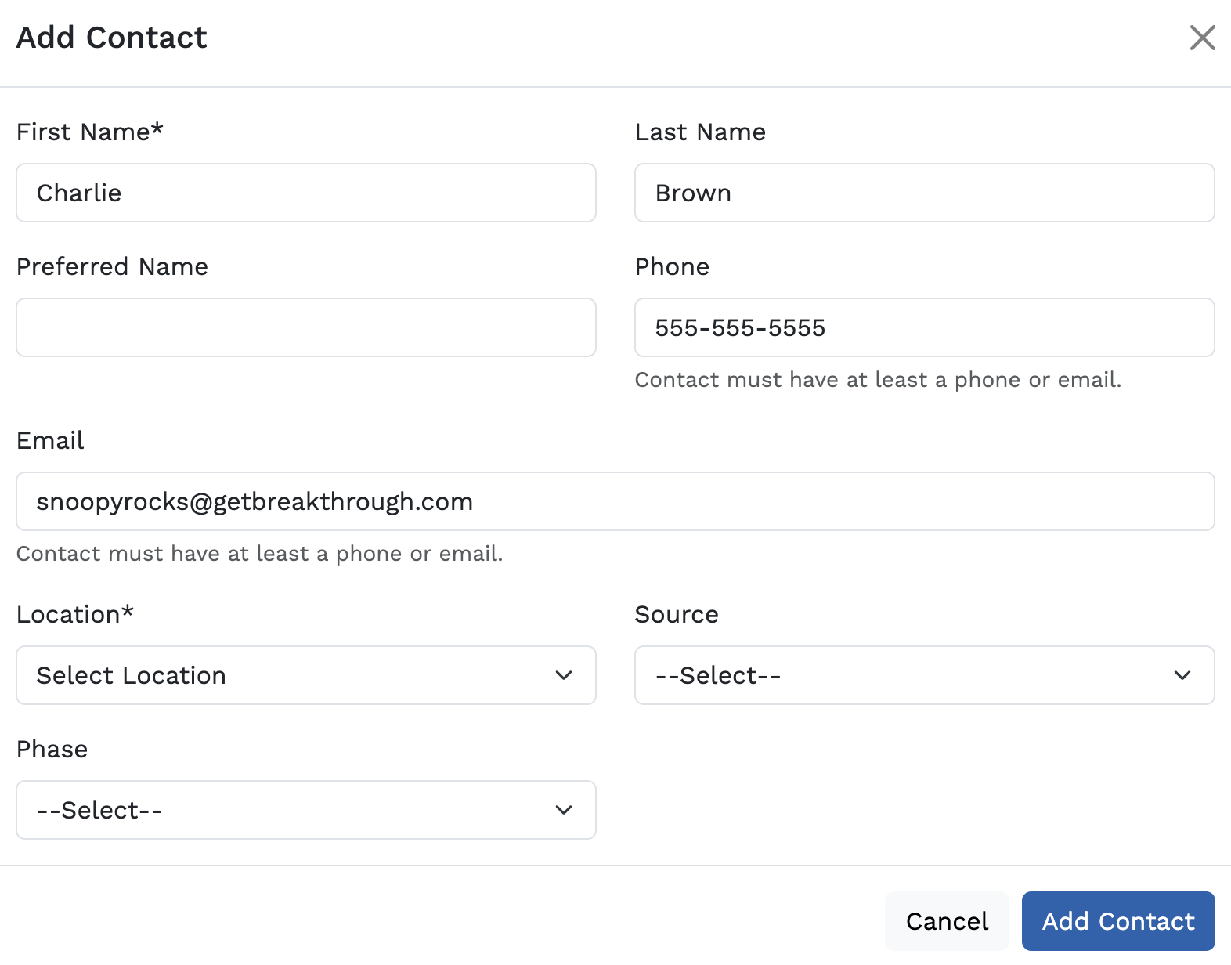
Task: Click the chevron arrow in Source selector
Action: click(x=1182, y=675)
